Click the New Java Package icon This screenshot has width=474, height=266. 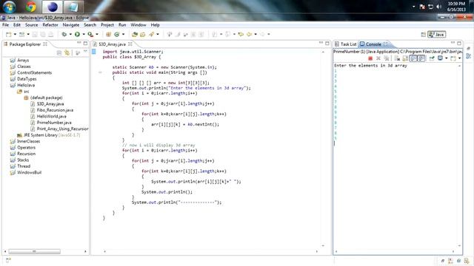(109, 35)
